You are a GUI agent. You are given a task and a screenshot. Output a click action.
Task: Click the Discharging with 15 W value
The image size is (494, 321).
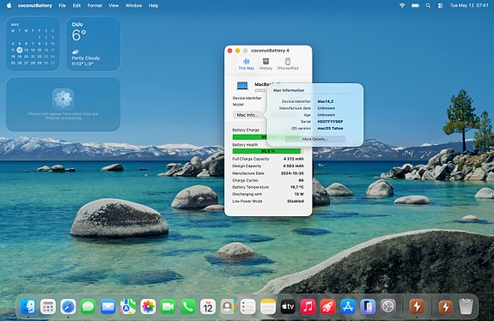tap(299, 194)
